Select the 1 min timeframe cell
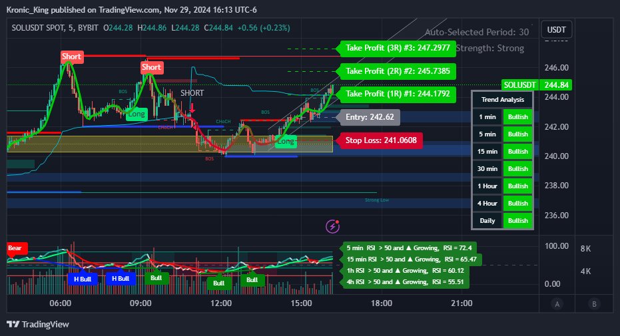The image size is (620, 336). [x=487, y=117]
